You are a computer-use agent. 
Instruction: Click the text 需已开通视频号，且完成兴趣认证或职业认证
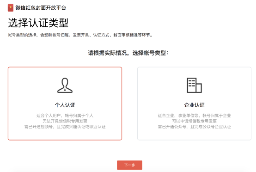click(65, 127)
